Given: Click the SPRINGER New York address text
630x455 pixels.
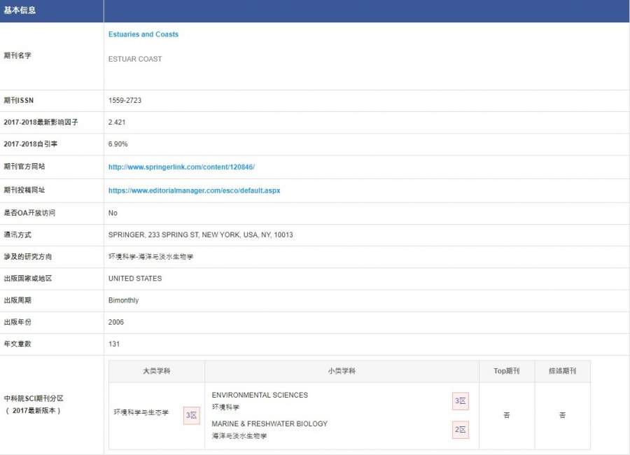Looking at the screenshot, I should 200,235.
